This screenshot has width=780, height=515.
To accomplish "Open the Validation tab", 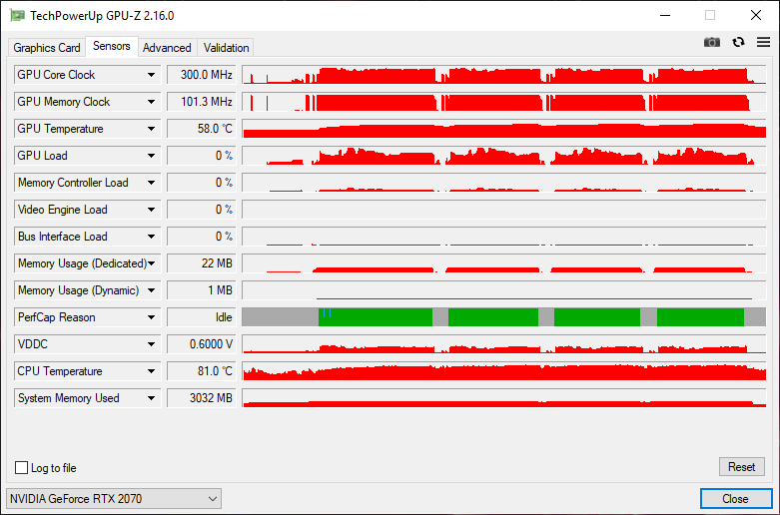I will [226, 48].
